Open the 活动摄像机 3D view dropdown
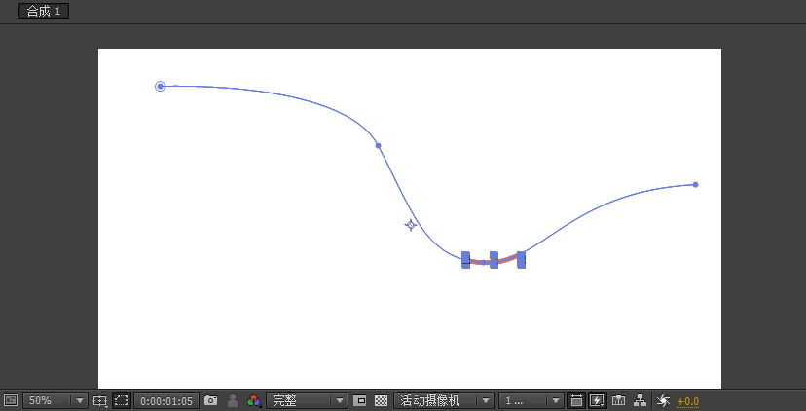806x411 pixels. tap(444, 400)
